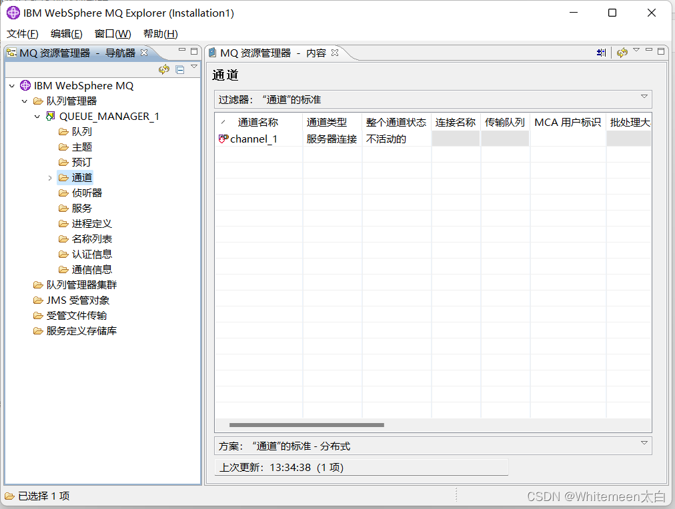Sort by 通道名称 column header
This screenshot has height=509, width=675.
tap(259, 123)
